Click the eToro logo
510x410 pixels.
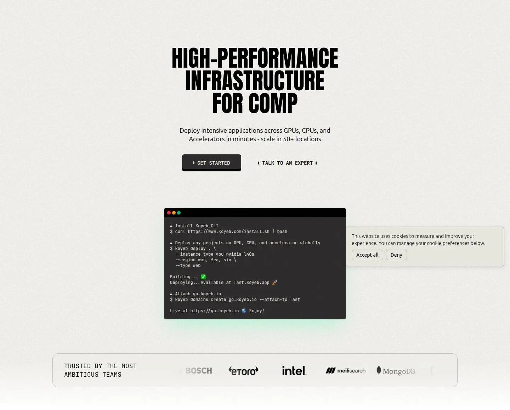point(243,371)
